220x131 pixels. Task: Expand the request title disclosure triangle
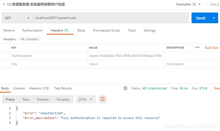[x=4, y=4]
